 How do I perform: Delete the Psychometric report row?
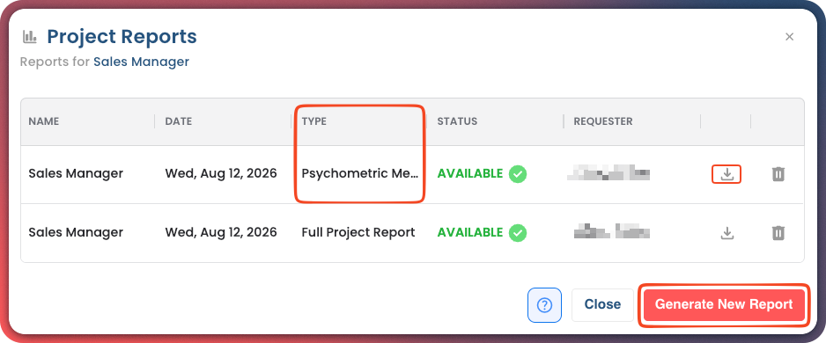pyautogui.click(x=778, y=174)
